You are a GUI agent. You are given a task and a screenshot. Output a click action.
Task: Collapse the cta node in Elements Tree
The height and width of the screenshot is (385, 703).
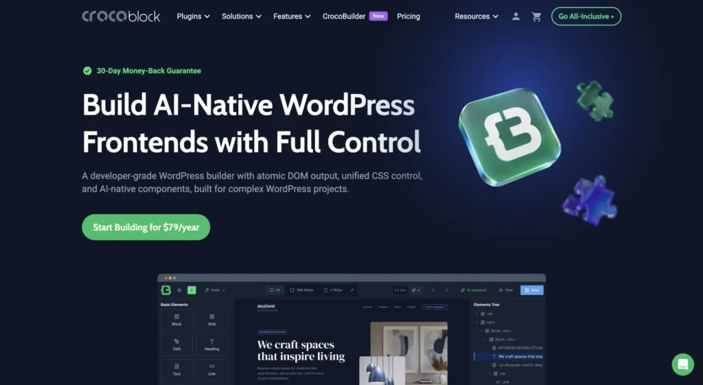point(489,374)
